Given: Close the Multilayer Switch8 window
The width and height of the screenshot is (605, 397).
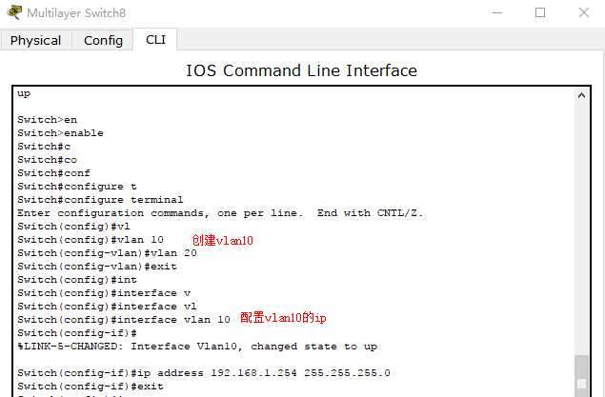Looking at the screenshot, I should 584,12.
